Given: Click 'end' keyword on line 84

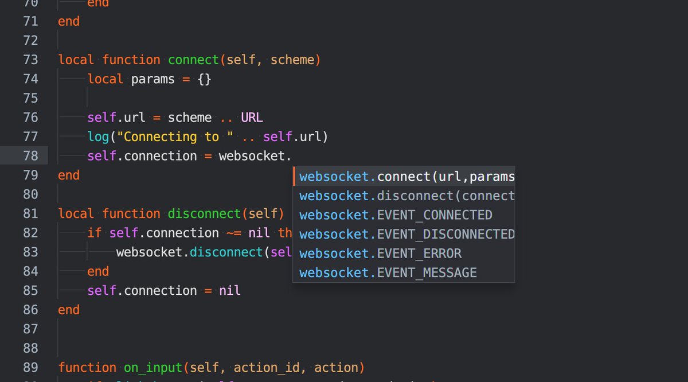Looking at the screenshot, I should 98,271.
